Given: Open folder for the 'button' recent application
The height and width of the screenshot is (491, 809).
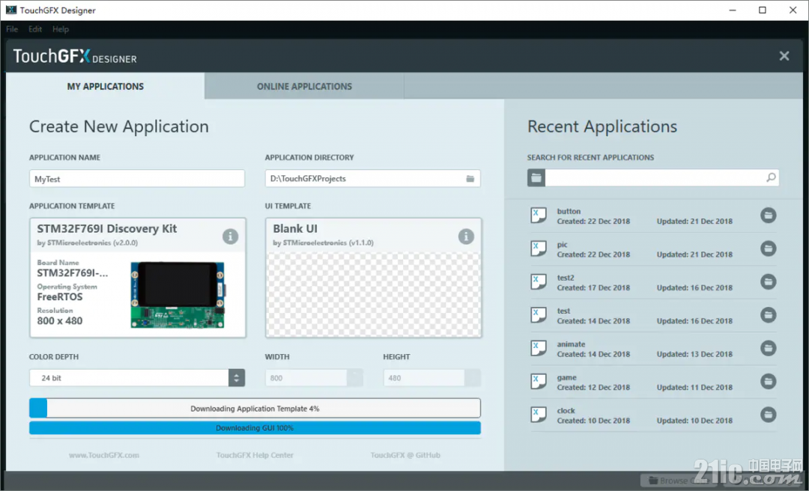Looking at the screenshot, I should click(769, 216).
